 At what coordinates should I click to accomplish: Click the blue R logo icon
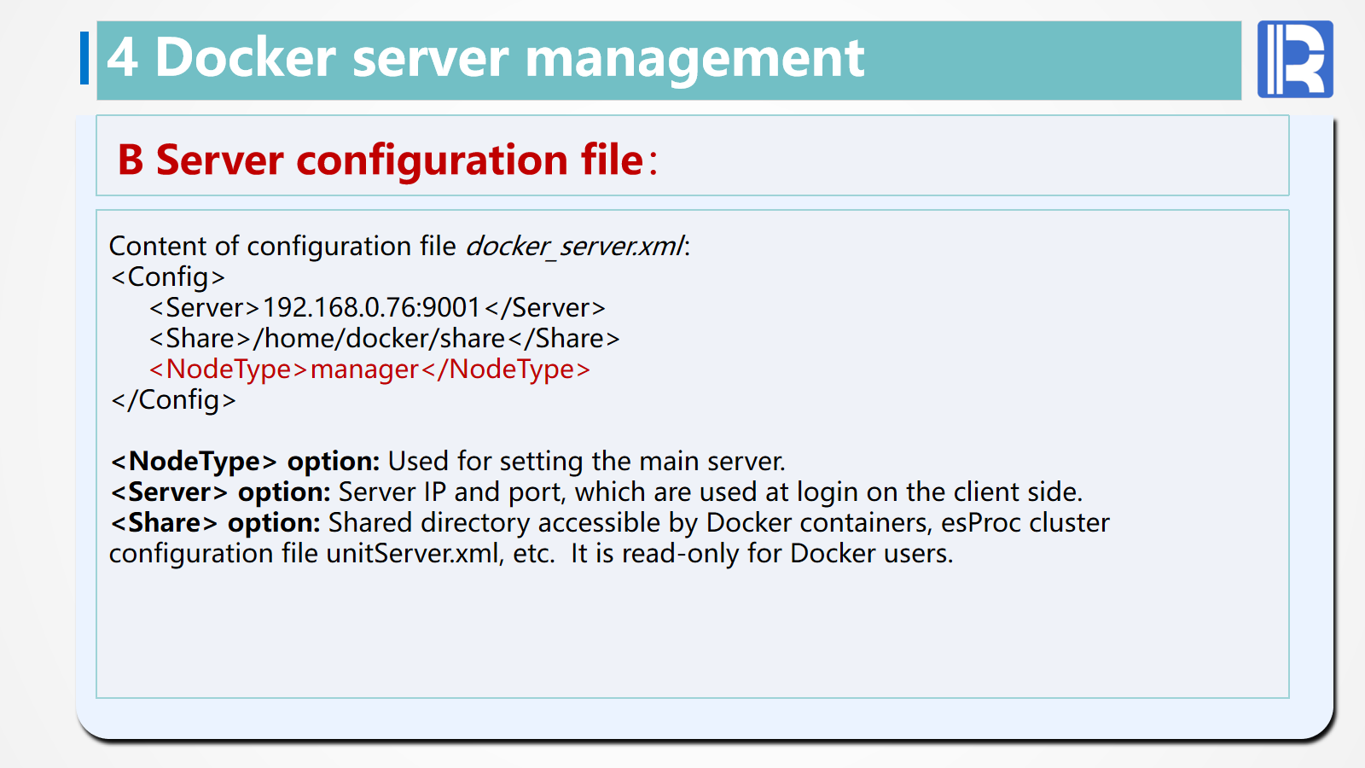click(x=1294, y=59)
